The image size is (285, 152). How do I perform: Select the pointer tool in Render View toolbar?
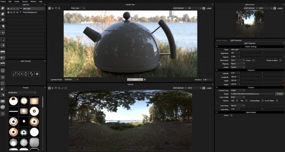click(x=53, y=8)
